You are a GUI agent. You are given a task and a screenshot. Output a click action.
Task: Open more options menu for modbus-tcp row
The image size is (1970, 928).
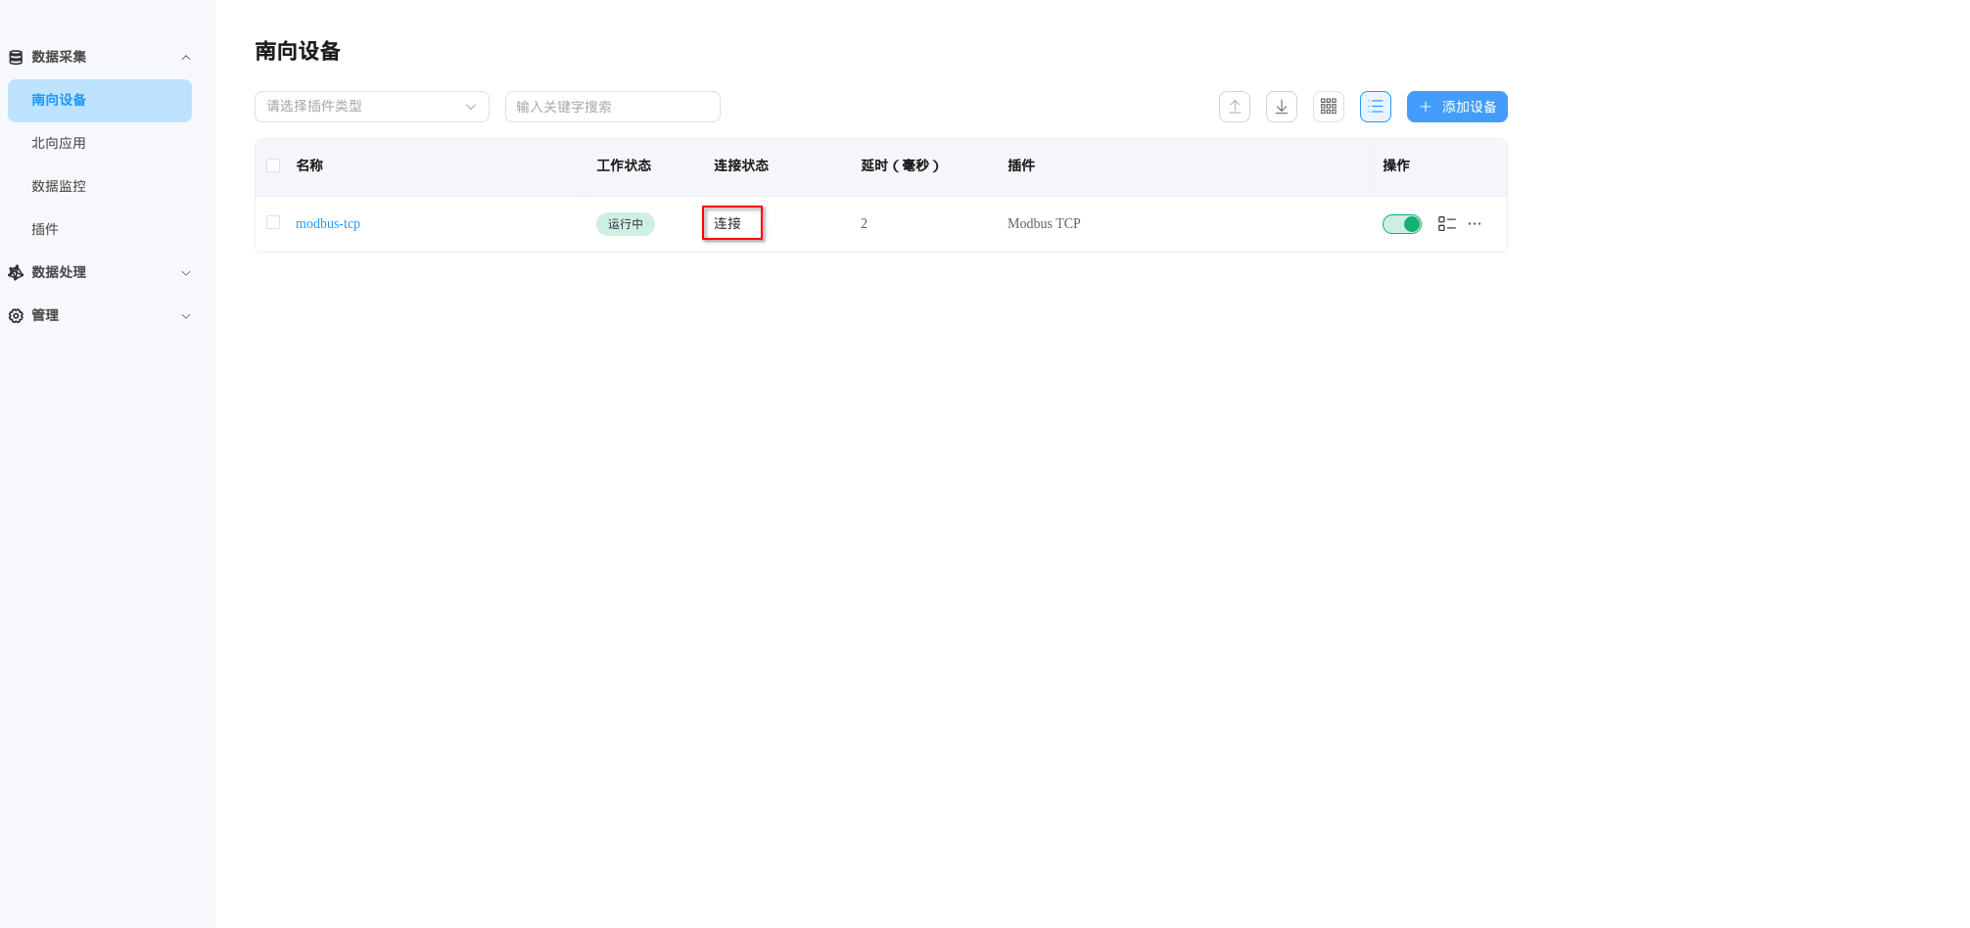(x=1475, y=223)
